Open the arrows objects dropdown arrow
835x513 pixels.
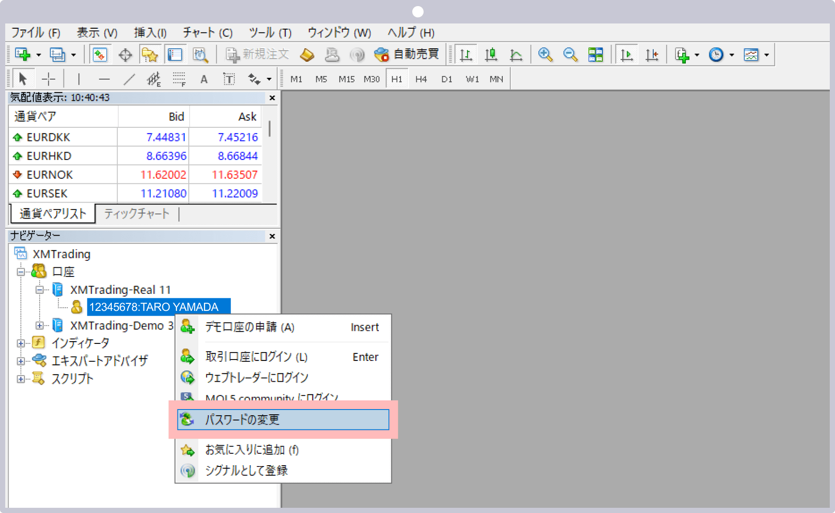click(269, 80)
